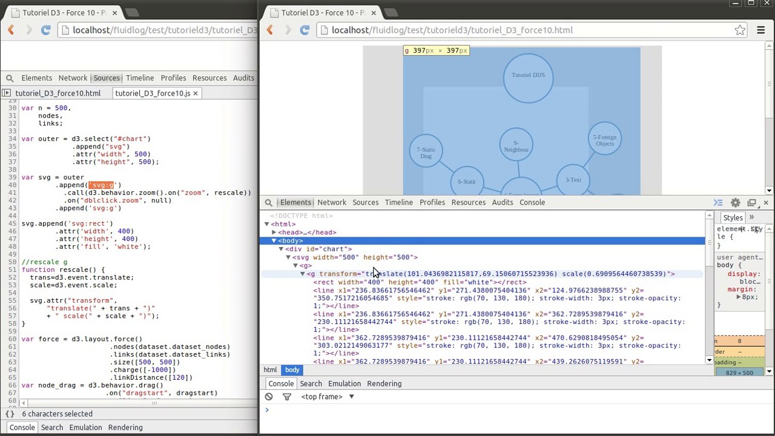Click the left window address bar

(x=157, y=30)
